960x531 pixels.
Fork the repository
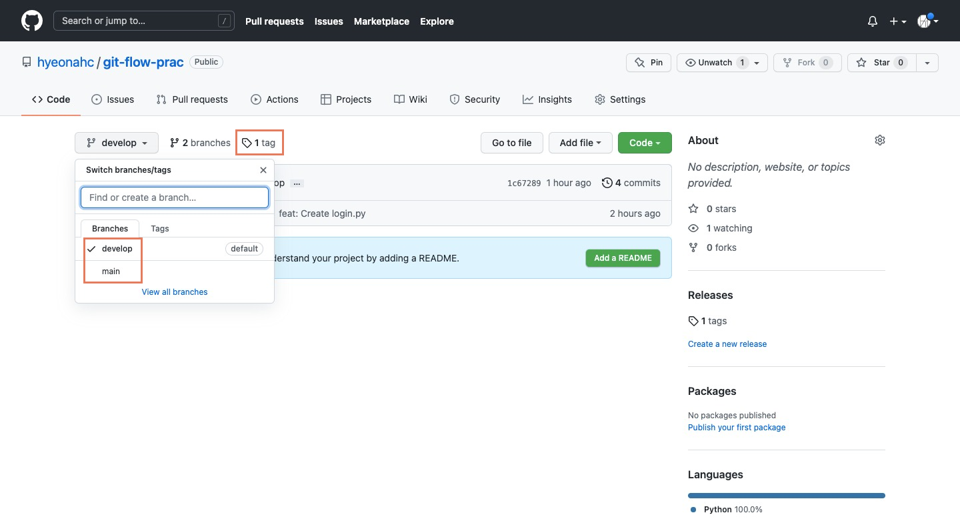[x=807, y=63]
